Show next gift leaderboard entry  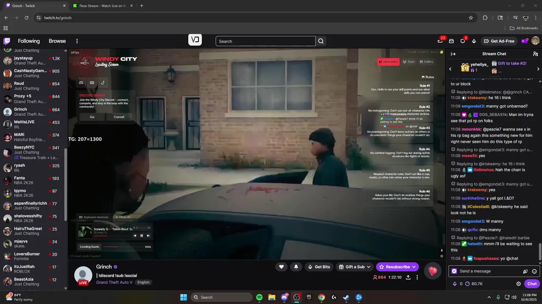tap(538, 69)
